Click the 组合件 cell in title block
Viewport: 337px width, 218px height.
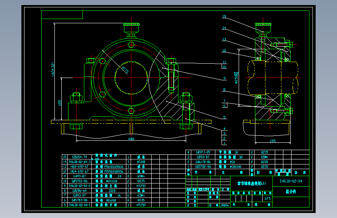tap(291, 191)
